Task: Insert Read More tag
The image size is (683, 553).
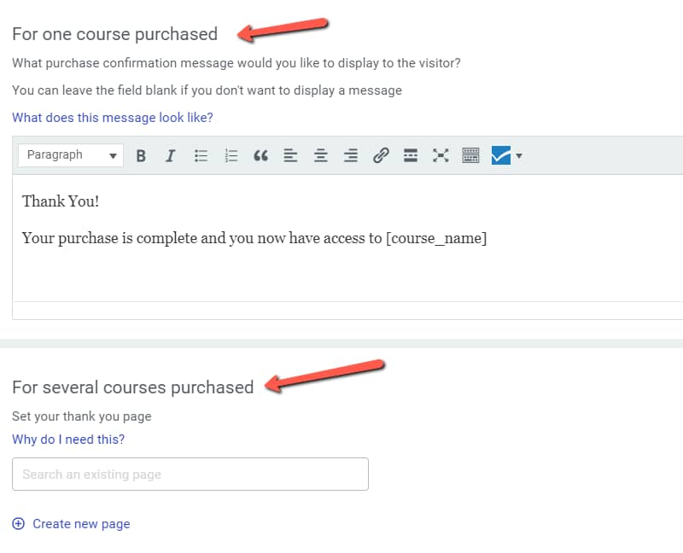Action: [411, 155]
